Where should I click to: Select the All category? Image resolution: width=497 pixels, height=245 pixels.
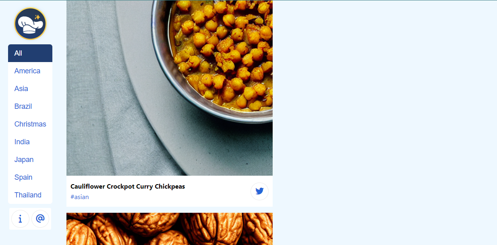click(30, 53)
